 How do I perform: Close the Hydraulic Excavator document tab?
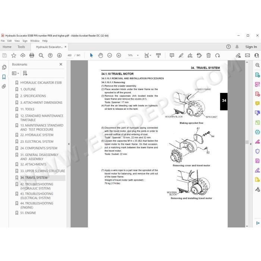(66, 47)
